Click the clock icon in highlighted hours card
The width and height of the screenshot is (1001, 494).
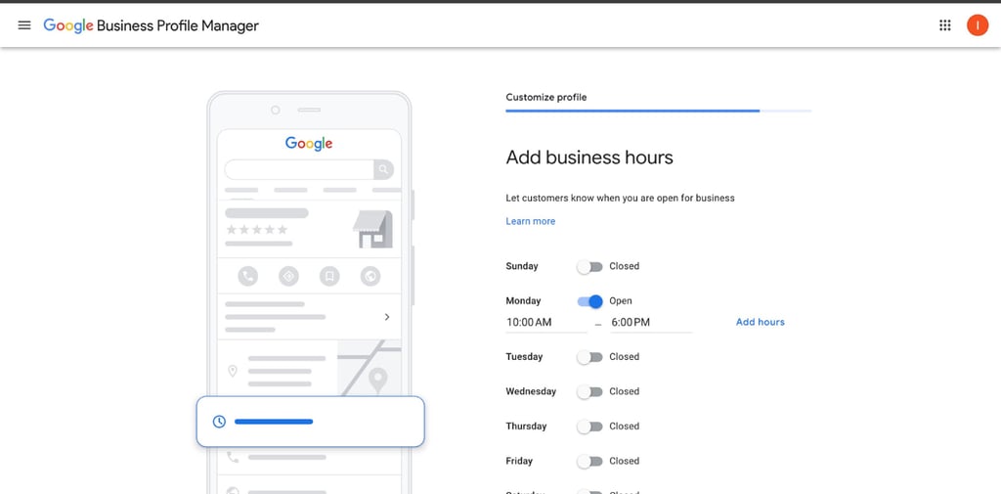click(219, 422)
